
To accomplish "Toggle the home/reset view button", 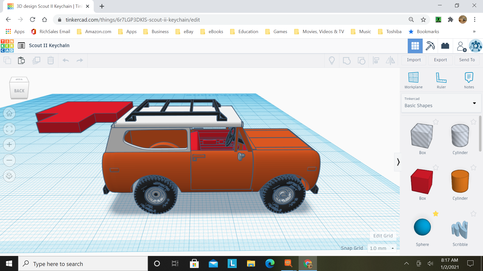I will coord(9,113).
